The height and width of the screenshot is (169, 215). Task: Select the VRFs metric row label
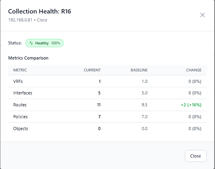point(18,81)
